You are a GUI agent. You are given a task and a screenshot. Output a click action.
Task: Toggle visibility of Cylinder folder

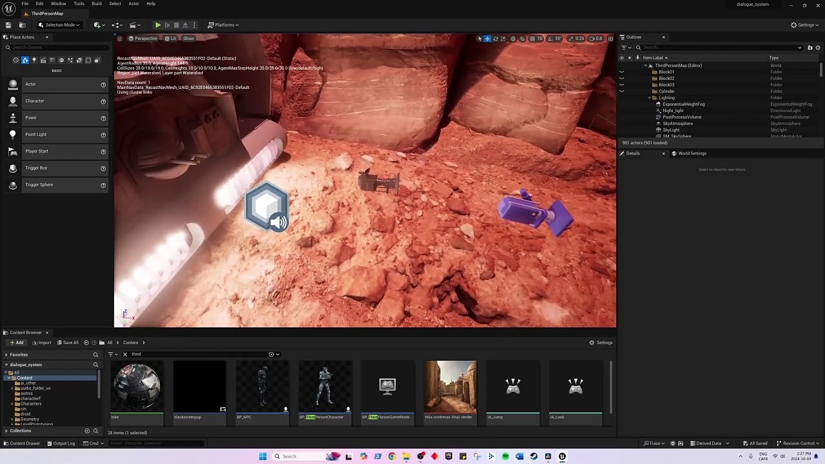[621, 92]
